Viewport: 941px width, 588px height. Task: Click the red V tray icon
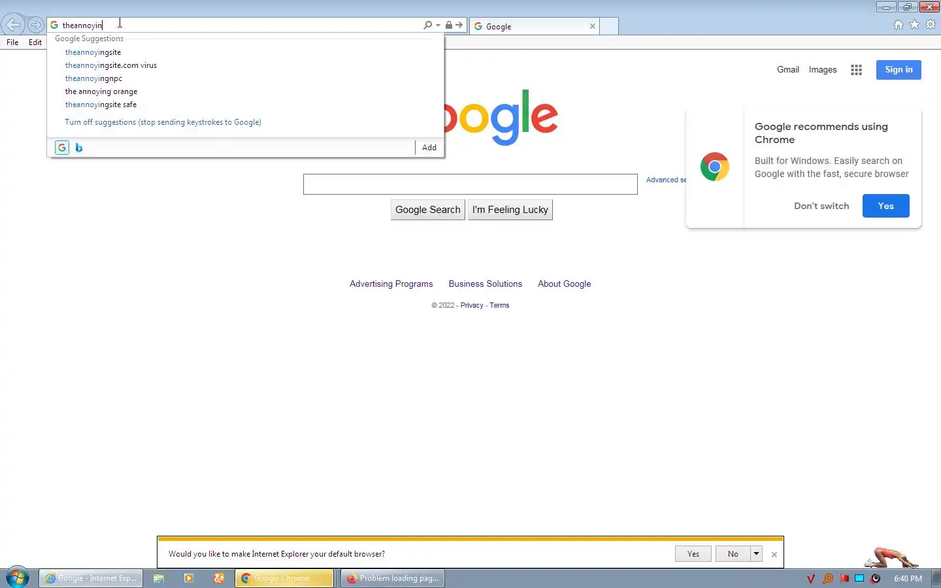click(811, 579)
